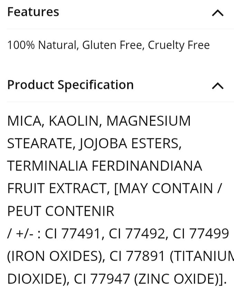Click the CI 77891 titanium code

(137, 256)
